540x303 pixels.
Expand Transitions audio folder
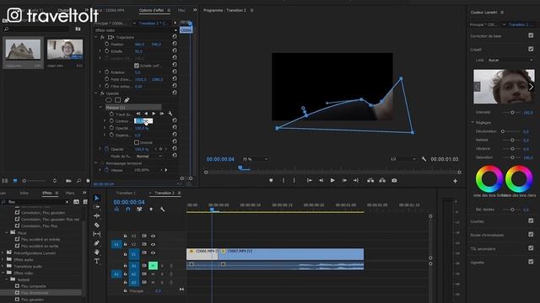(3, 266)
